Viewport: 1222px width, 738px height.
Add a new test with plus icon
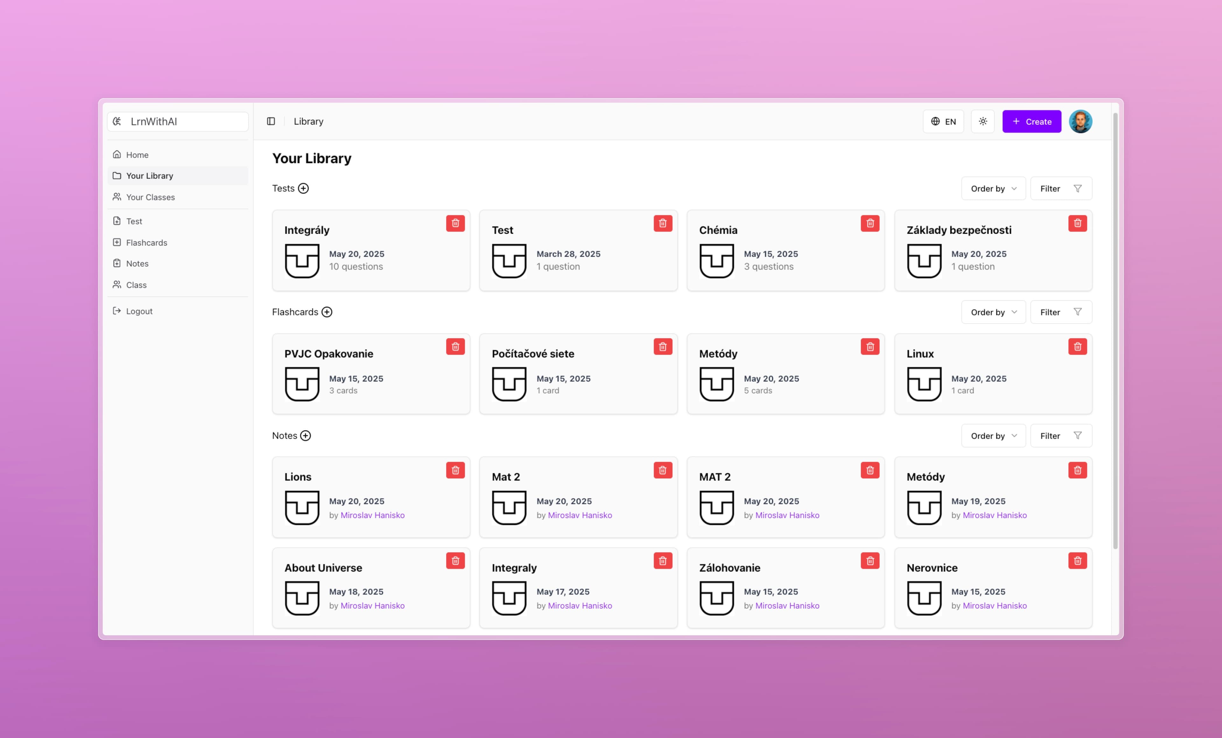(x=304, y=188)
